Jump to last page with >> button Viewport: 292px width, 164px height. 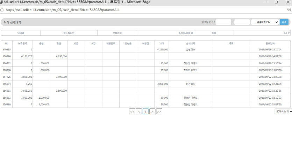click(x=159, y=112)
